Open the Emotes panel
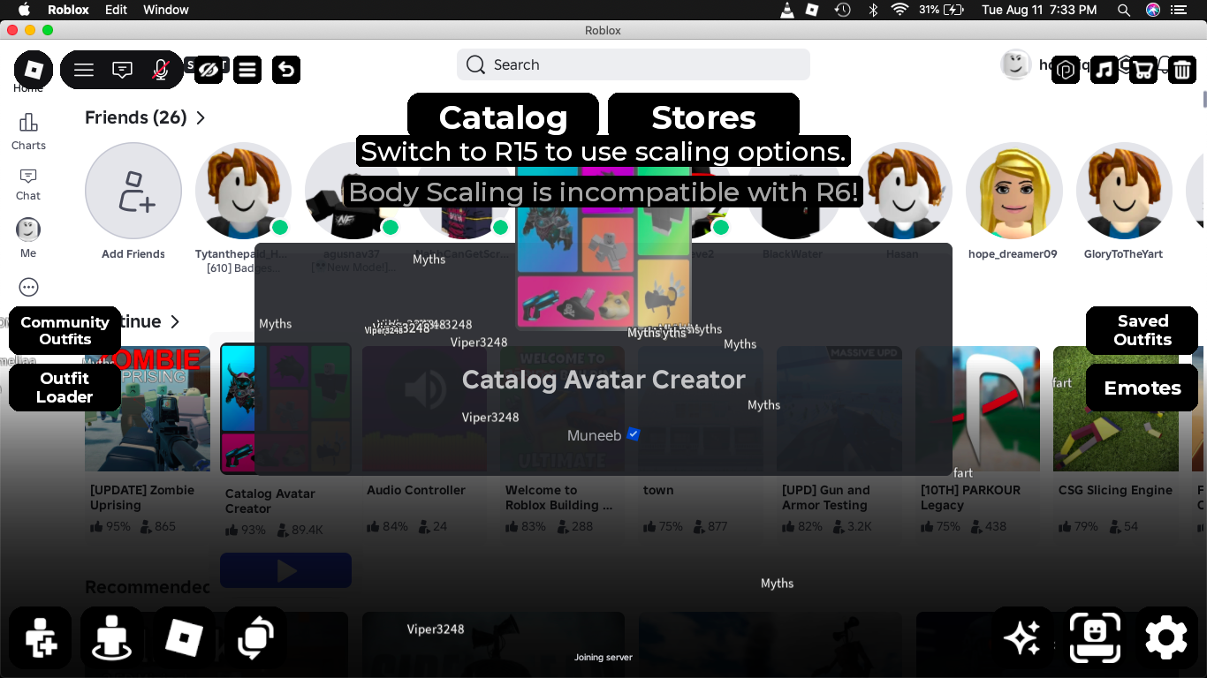The height and width of the screenshot is (678, 1207). [1142, 388]
